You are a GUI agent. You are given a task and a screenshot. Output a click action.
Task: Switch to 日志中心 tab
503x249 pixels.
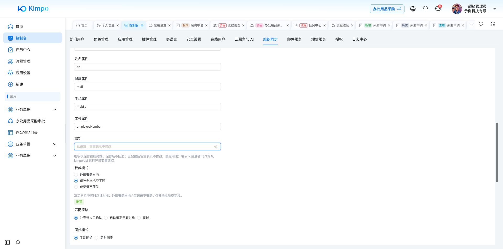[x=359, y=39]
